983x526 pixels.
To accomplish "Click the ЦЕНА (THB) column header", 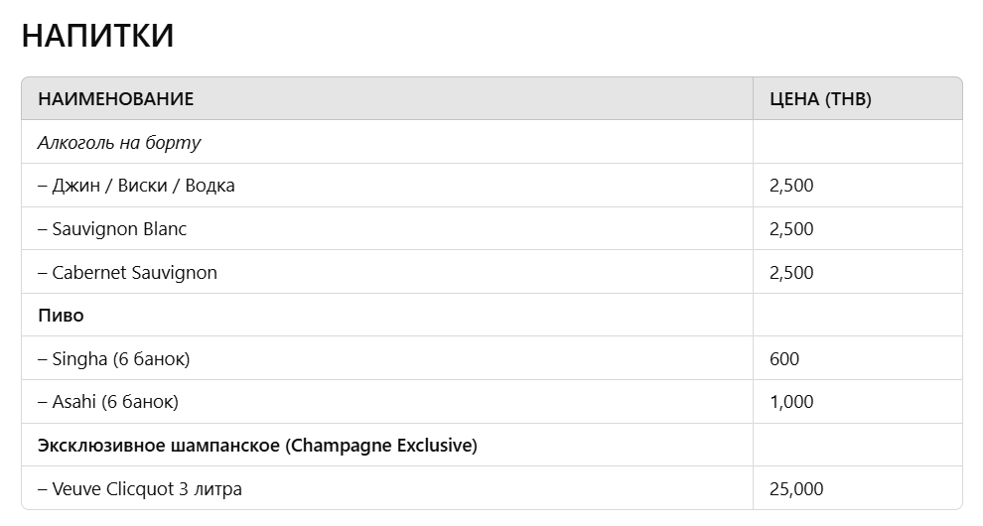I will pos(820,99).
